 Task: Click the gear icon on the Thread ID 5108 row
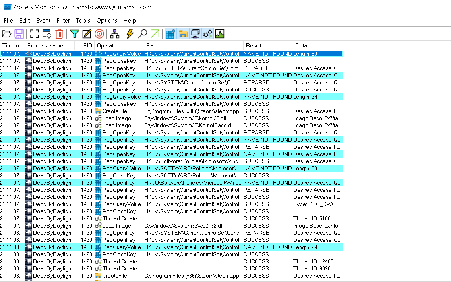tap(98, 219)
